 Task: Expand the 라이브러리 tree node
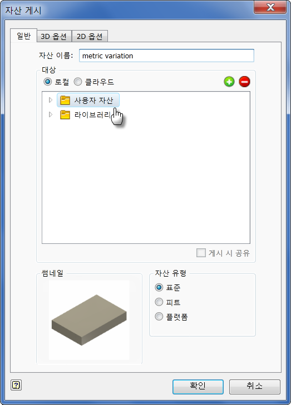tap(51, 114)
